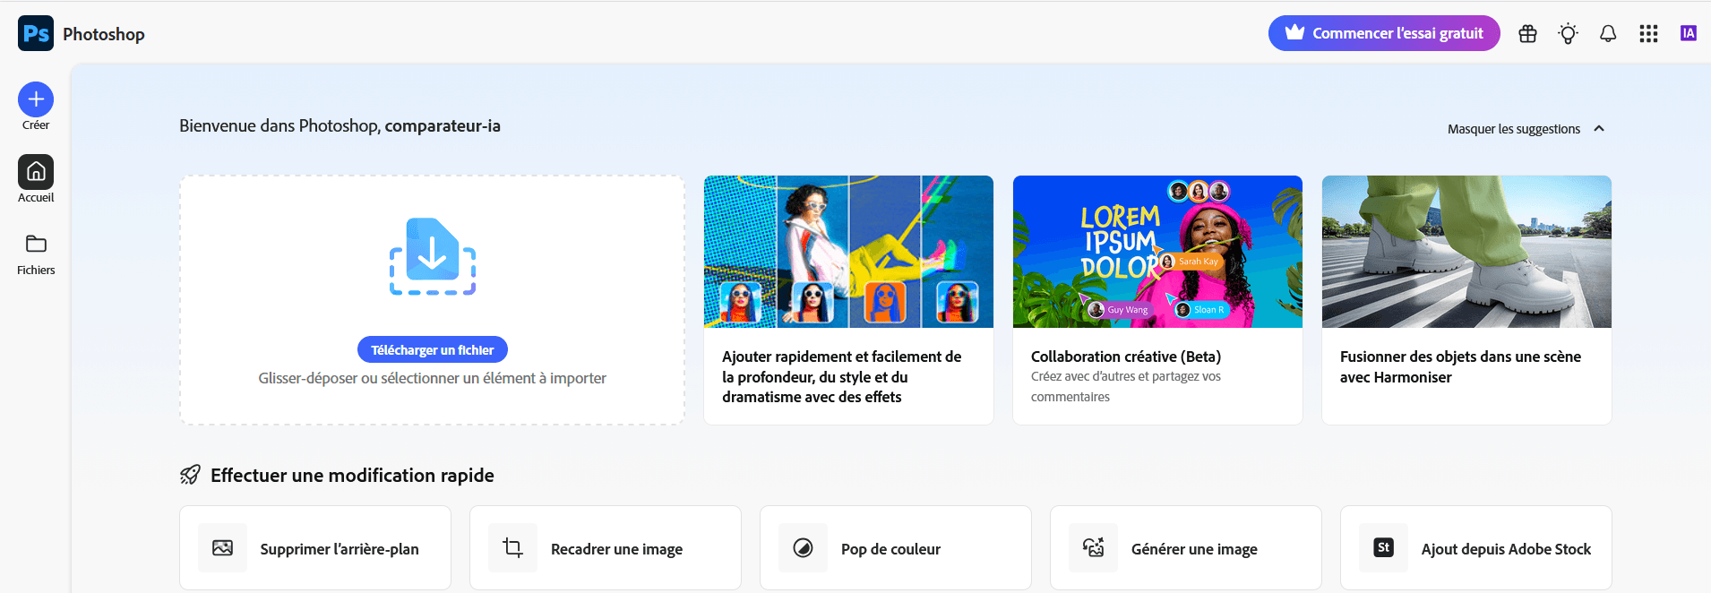Select Recadrer une image quick action
Viewport: 1711px width, 593px height.
(606, 548)
